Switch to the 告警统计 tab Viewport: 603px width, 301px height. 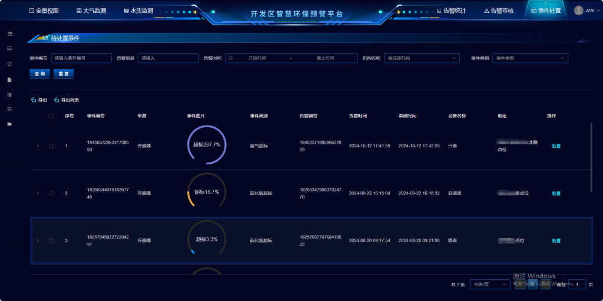click(x=450, y=11)
